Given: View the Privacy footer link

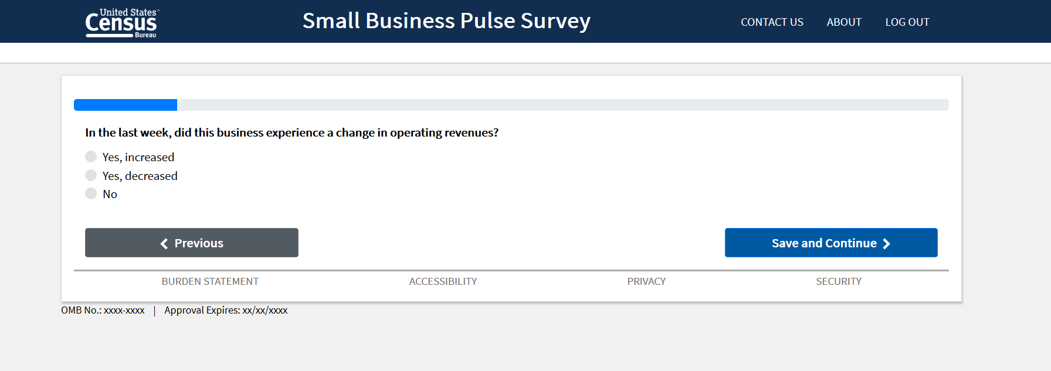Looking at the screenshot, I should [646, 281].
